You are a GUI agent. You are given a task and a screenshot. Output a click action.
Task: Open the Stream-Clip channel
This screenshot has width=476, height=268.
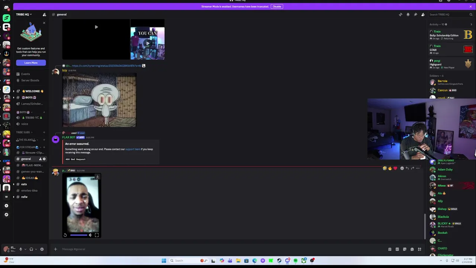click(30, 153)
